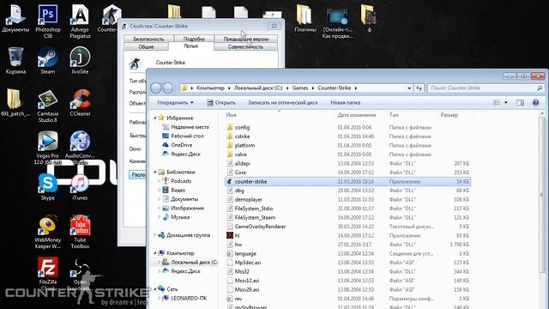Open Совместимость tab in Properties
The width and height of the screenshot is (549, 309).
point(245,46)
